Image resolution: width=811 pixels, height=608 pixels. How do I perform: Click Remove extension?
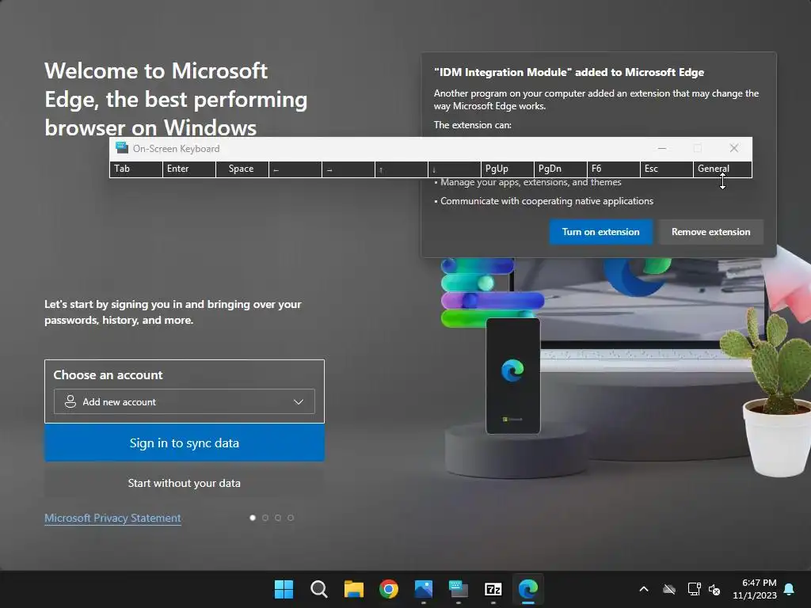(x=710, y=232)
